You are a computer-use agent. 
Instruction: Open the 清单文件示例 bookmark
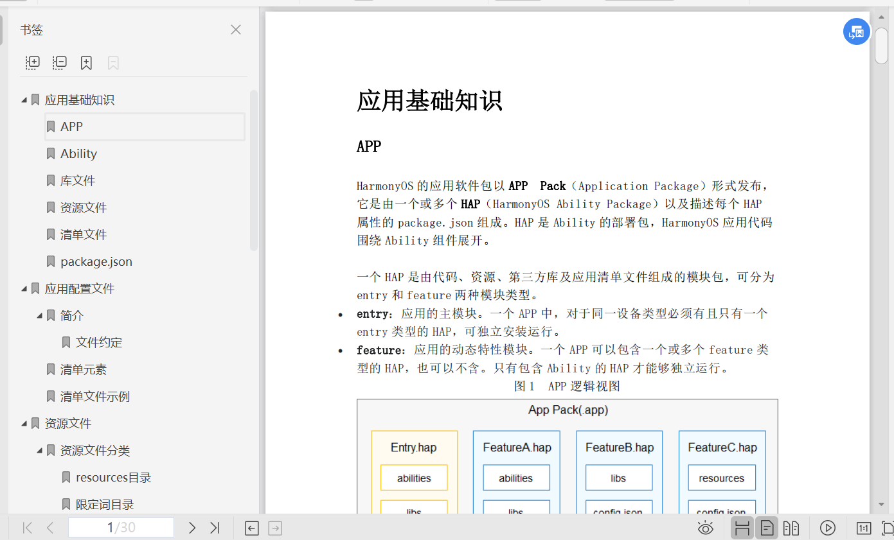click(95, 396)
